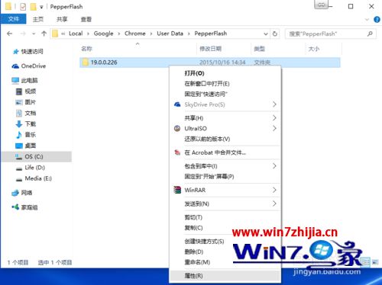This screenshot has width=382, height=285.
Task: Open recent locations dropdown arrow
Action: 34,34
